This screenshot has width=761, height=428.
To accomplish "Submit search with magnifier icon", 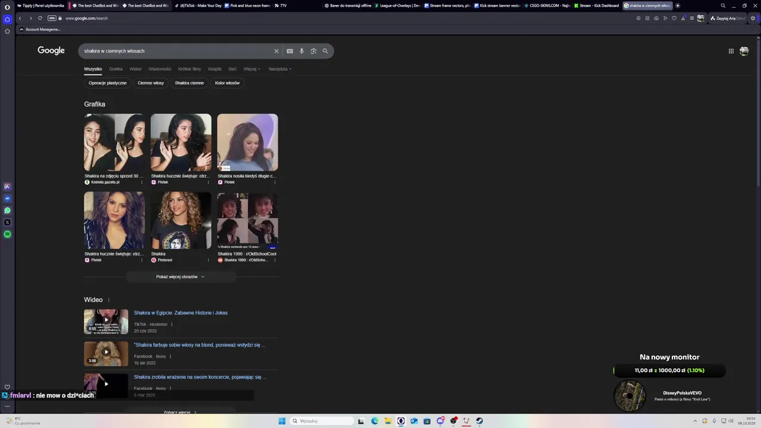I will [x=325, y=51].
